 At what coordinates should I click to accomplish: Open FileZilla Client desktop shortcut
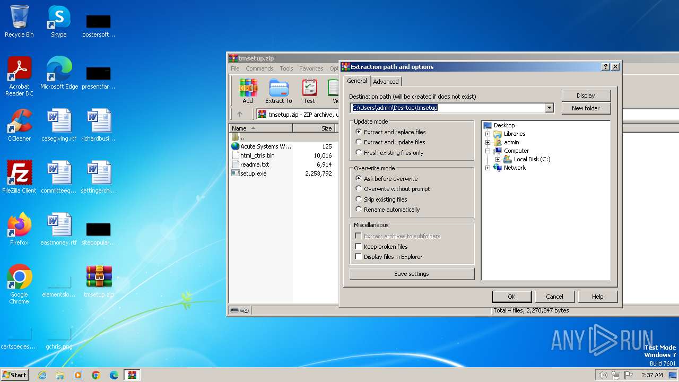click(x=19, y=177)
